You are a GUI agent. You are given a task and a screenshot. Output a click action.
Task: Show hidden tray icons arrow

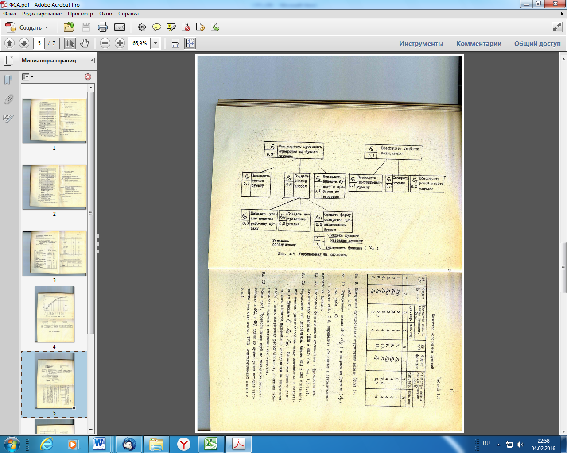[x=499, y=445]
